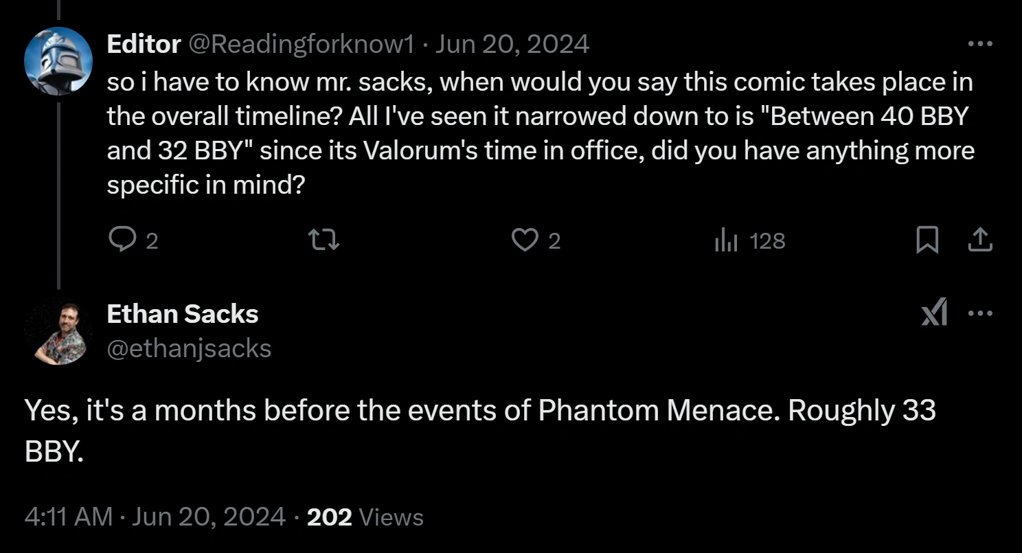View analytics showing 128 views

(749, 240)
